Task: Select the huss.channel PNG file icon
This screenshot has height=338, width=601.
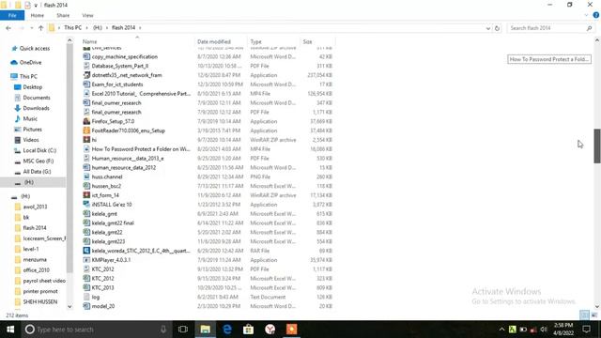Action: (86, 177)
